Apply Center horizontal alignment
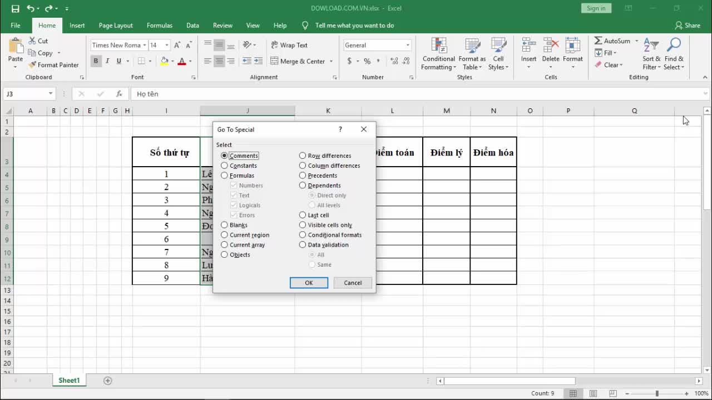Image resolution: width=712 pixels, height=400 pixels. tap(219, 61)
